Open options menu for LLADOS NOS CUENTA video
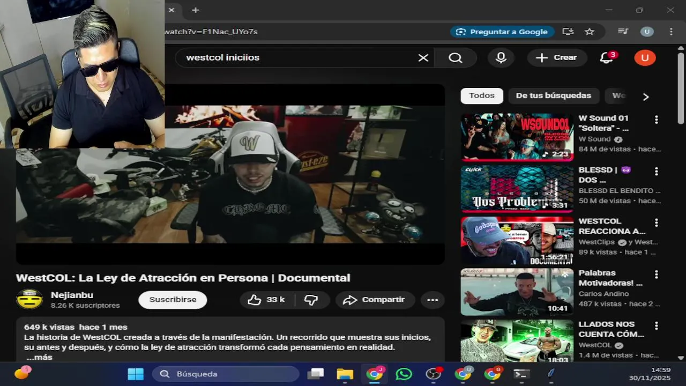 [656, 325]
